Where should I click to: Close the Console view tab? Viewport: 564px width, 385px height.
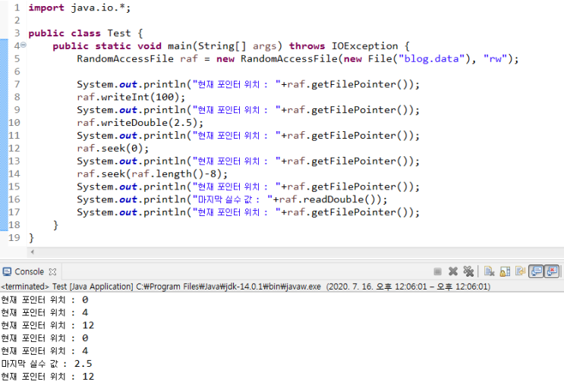pyautogui.click(x=53, y=271)
